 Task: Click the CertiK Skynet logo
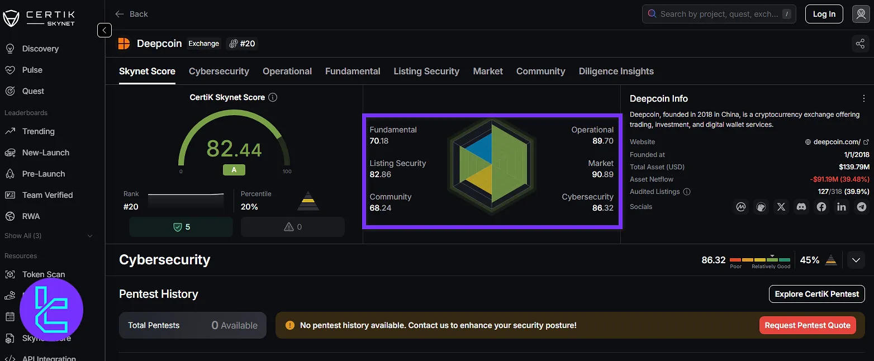click(x=39, y=17)
